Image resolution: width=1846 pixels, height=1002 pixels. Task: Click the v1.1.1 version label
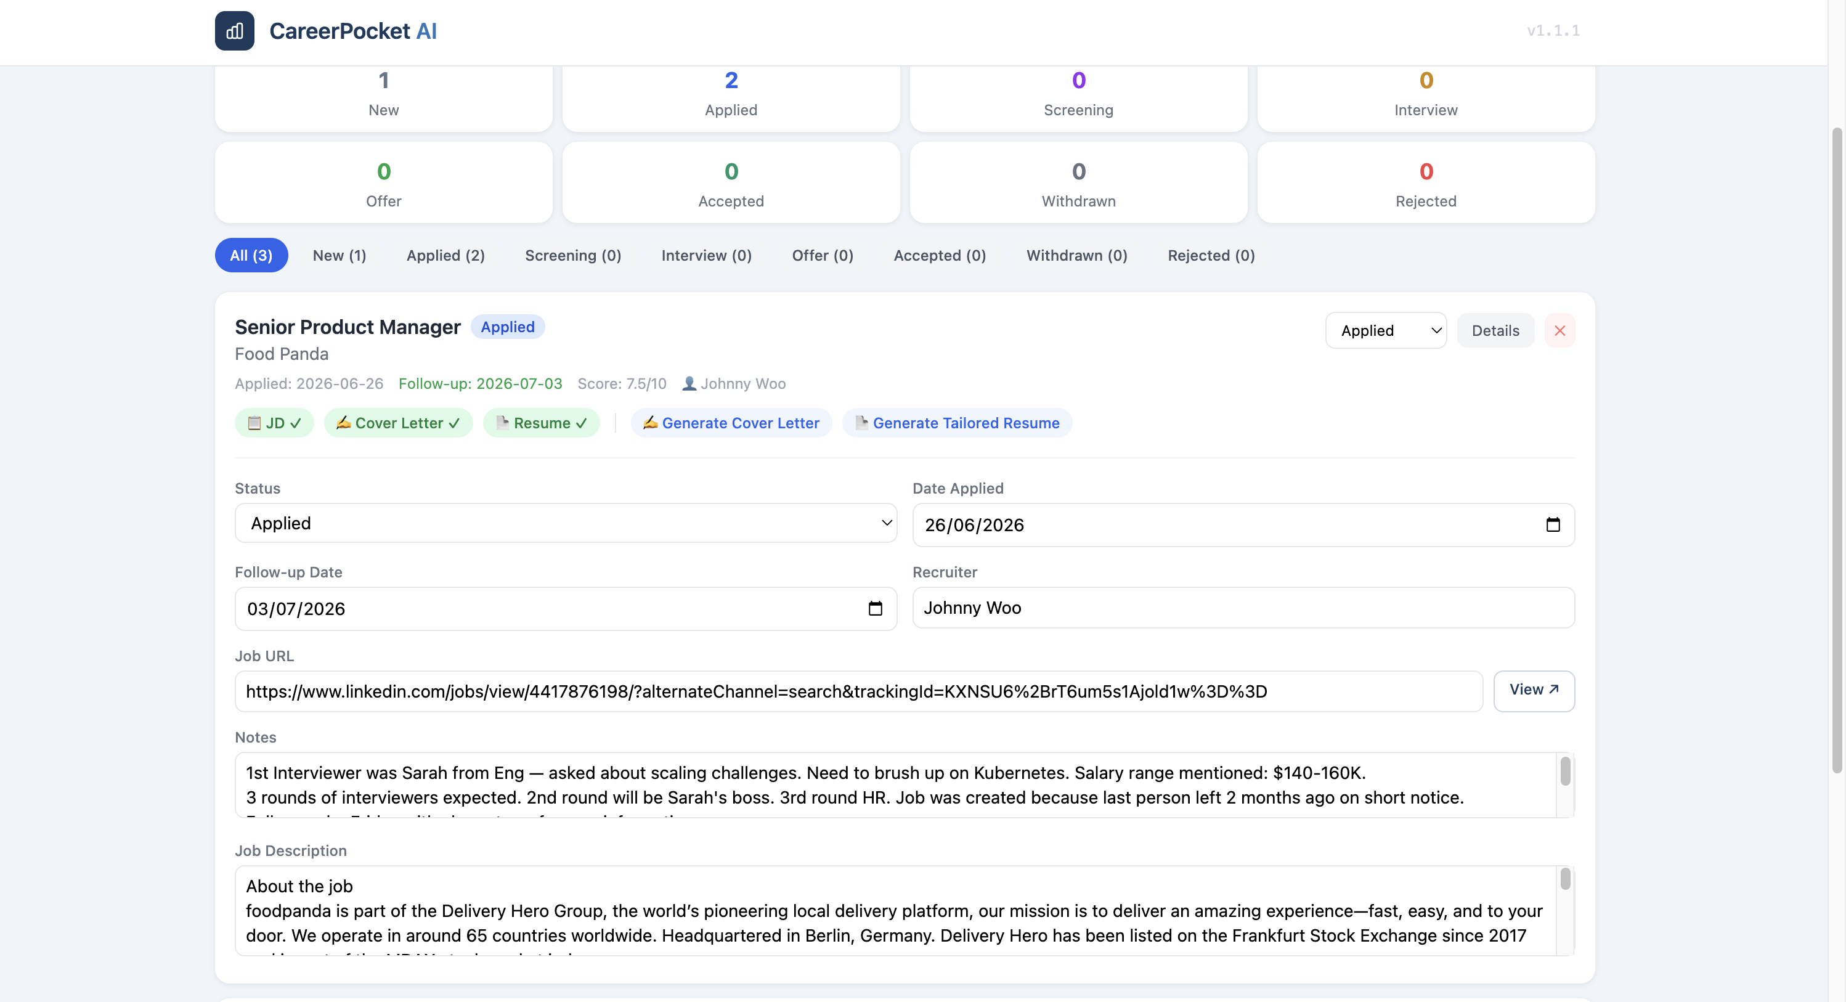(1553, 31)
